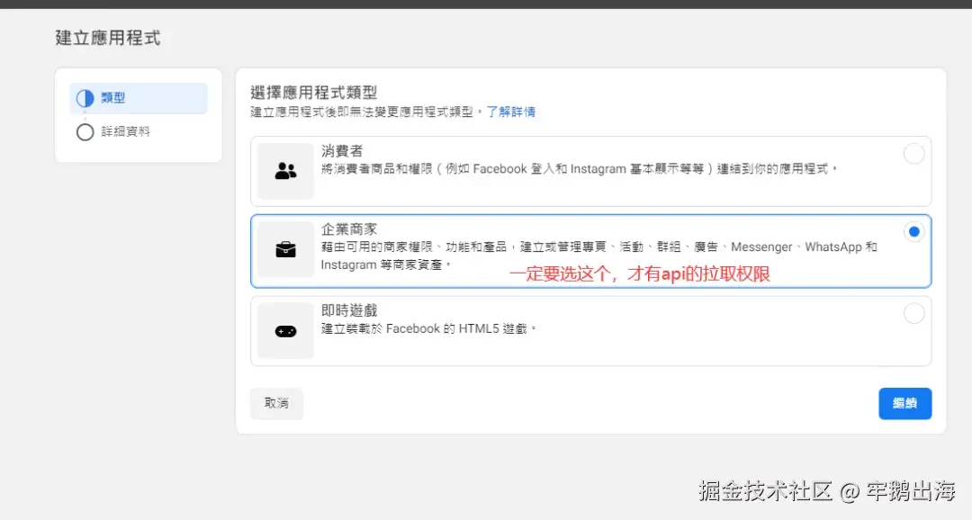
Task: Click the 消費者 people icon
Action: [x=285, y=171]
